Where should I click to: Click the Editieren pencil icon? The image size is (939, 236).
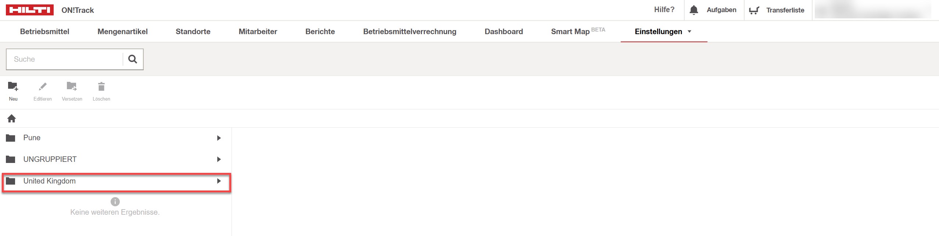click(43, 87)
